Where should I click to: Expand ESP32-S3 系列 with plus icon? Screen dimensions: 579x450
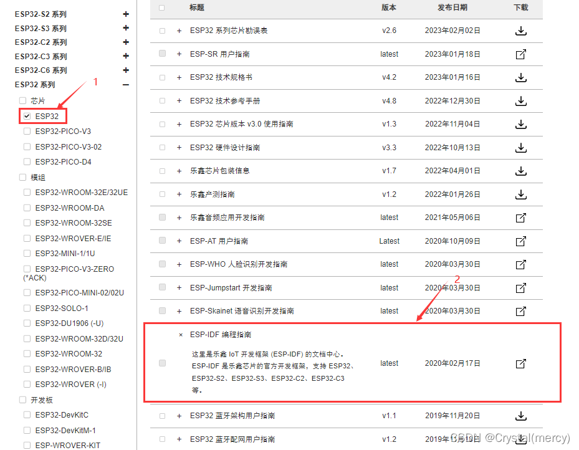[x=126, y=28]
